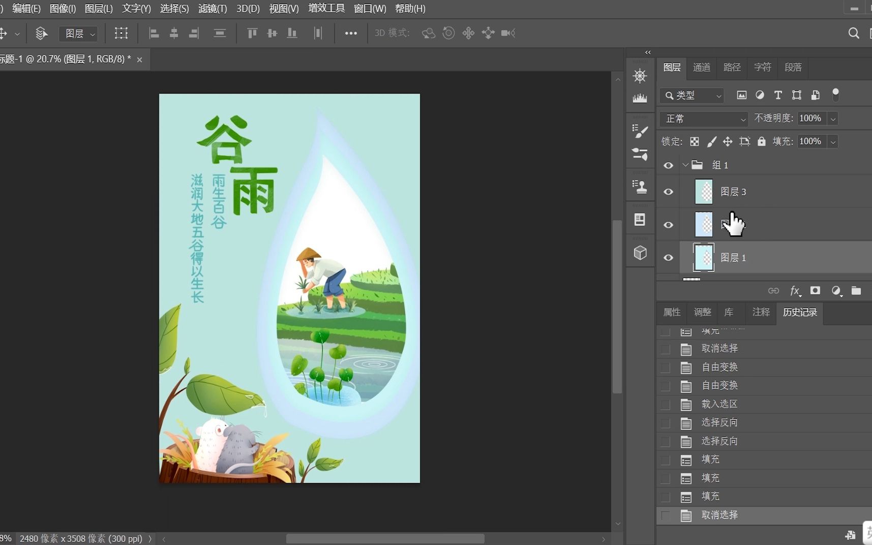Align bottom edges icon
The height and width of the screenshot is (545, 872).
pos(292,34)
